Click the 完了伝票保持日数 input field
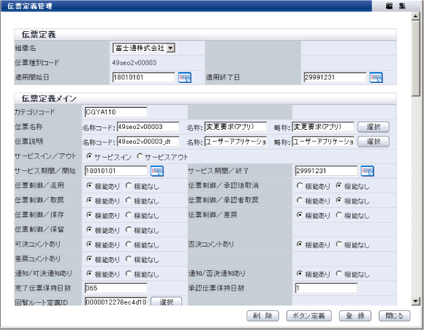The height and width of the screenshot is (330, 424). click(116, 288)
